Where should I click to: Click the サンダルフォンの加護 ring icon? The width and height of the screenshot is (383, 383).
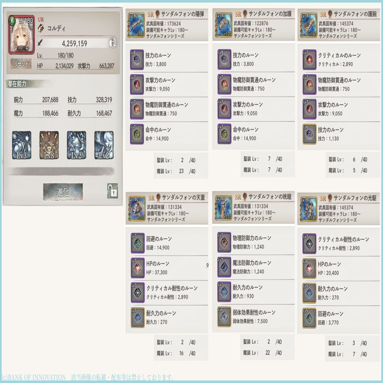223,25
